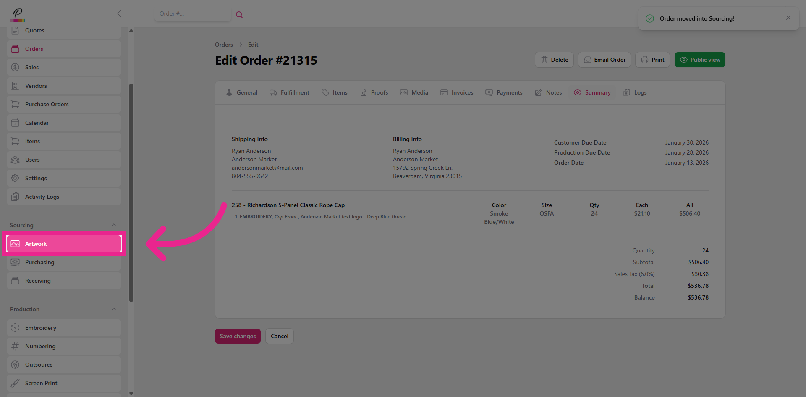Collapse the Sourcing section
Viewport: 806px width, 397px height.
[114, 225]
